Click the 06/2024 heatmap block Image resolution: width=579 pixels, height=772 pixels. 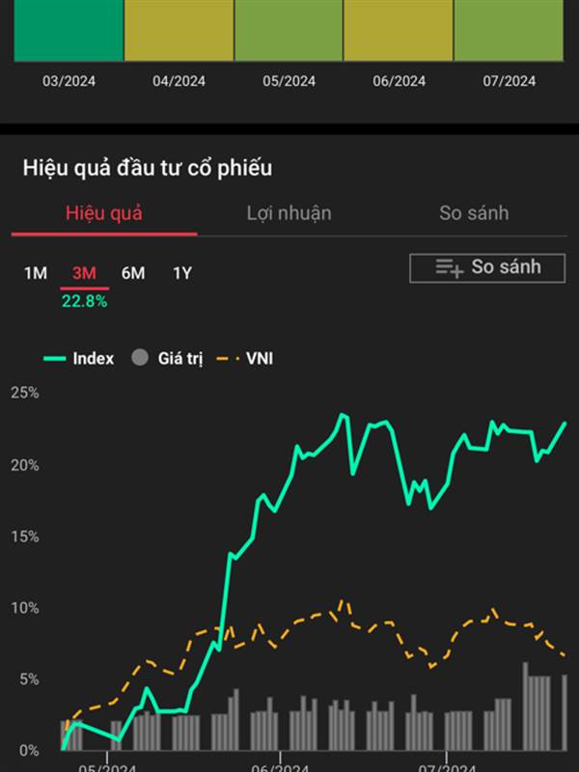coord(399,31)
